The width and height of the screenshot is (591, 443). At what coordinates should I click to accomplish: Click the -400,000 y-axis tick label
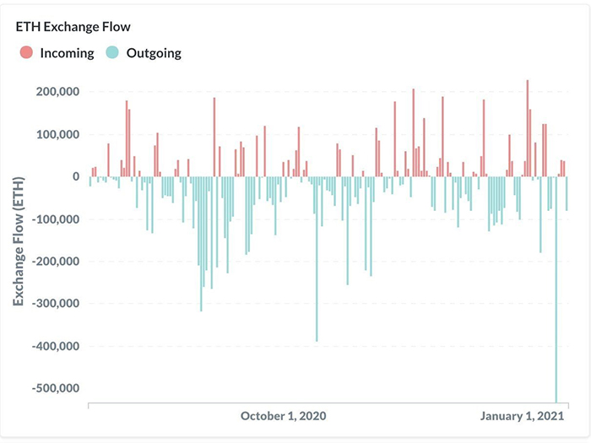(x=56, y=346)
